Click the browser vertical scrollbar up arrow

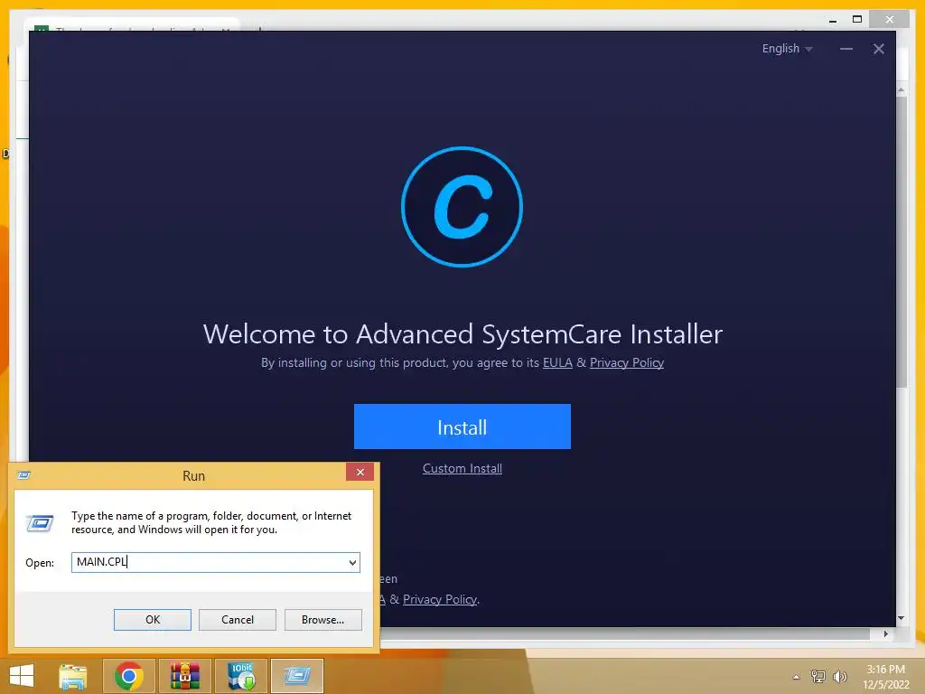(901, 90)
